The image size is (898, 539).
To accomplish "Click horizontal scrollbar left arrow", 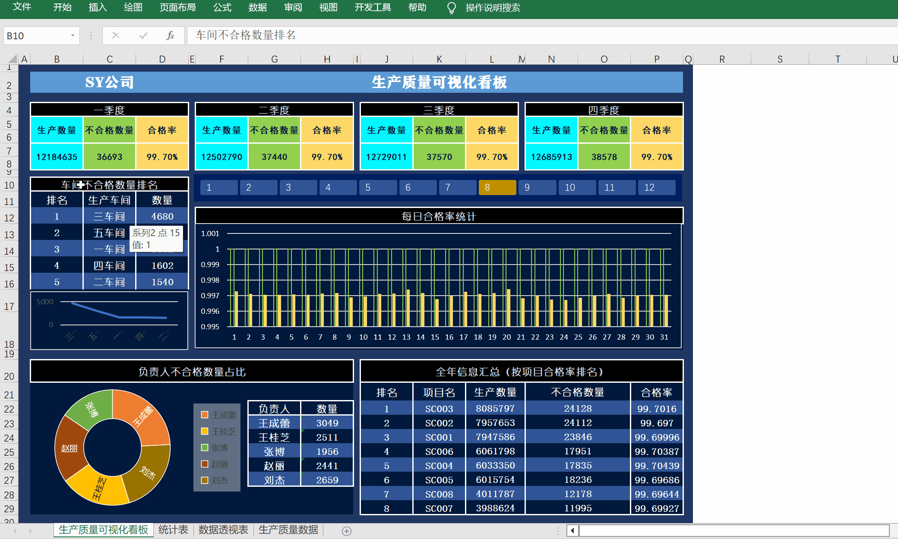I will [572, 530].
